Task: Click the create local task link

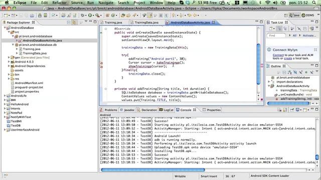Action: 288,58
